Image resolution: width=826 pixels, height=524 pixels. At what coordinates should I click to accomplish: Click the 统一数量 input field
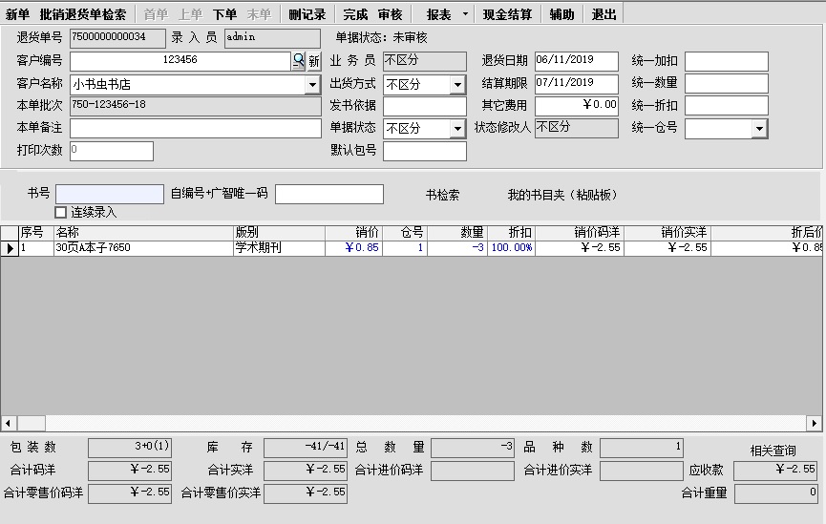[727, 84]
